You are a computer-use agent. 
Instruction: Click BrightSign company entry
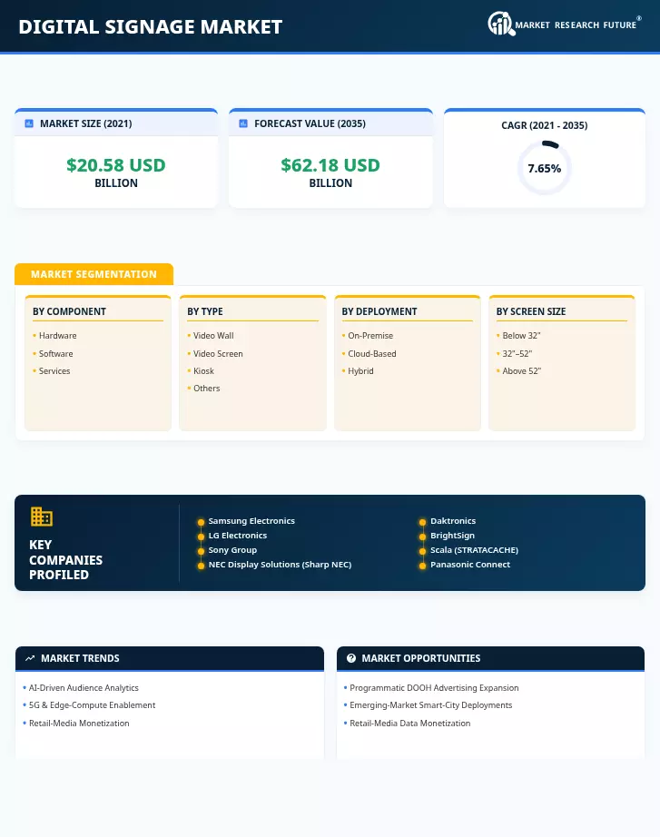tap(453, 536)
